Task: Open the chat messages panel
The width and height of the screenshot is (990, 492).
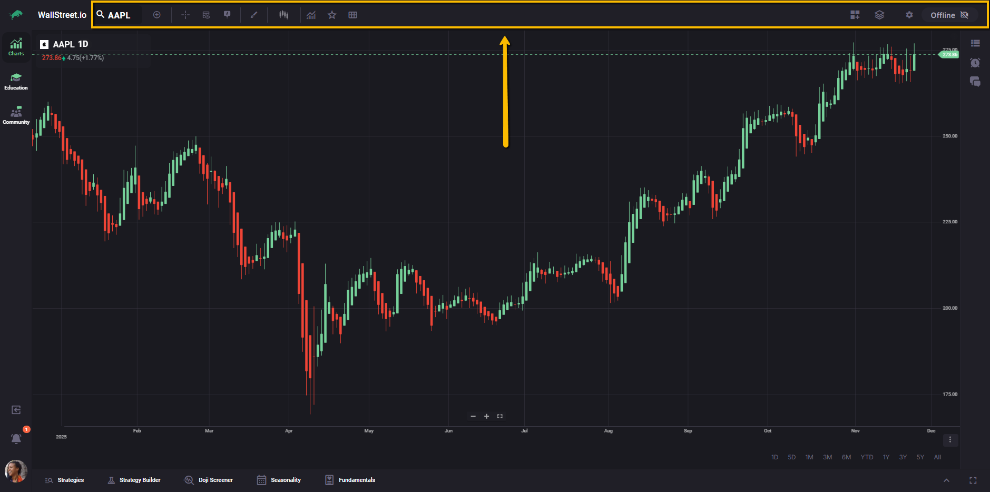Action: 975,82
